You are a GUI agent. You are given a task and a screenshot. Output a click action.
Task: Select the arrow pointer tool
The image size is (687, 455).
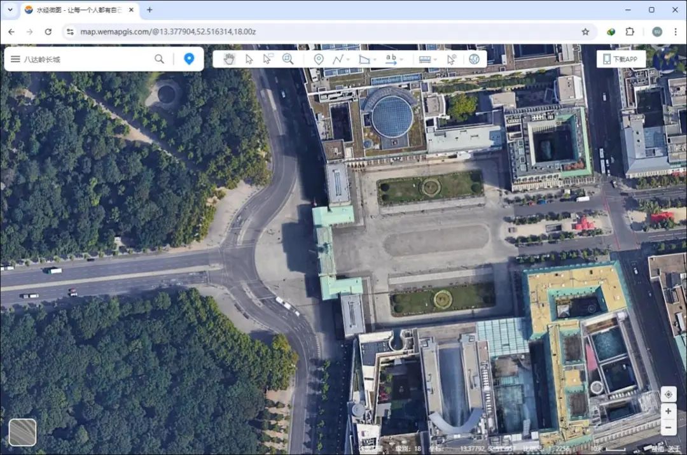(249, 59)
